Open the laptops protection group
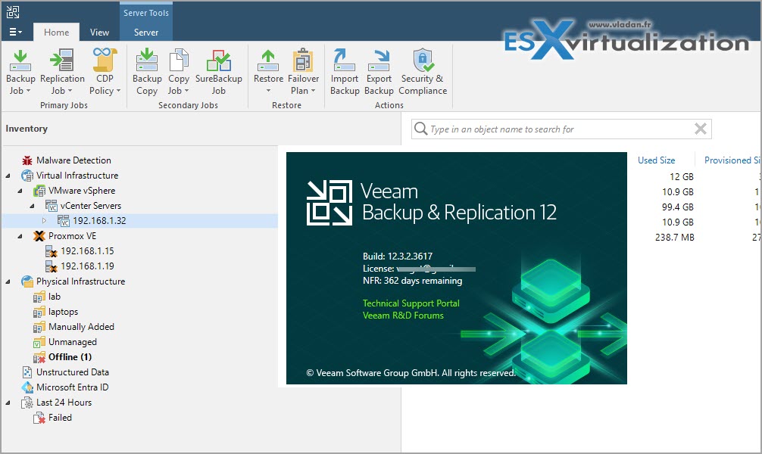This screenshot has height=454, width=762. pos(63,312)
